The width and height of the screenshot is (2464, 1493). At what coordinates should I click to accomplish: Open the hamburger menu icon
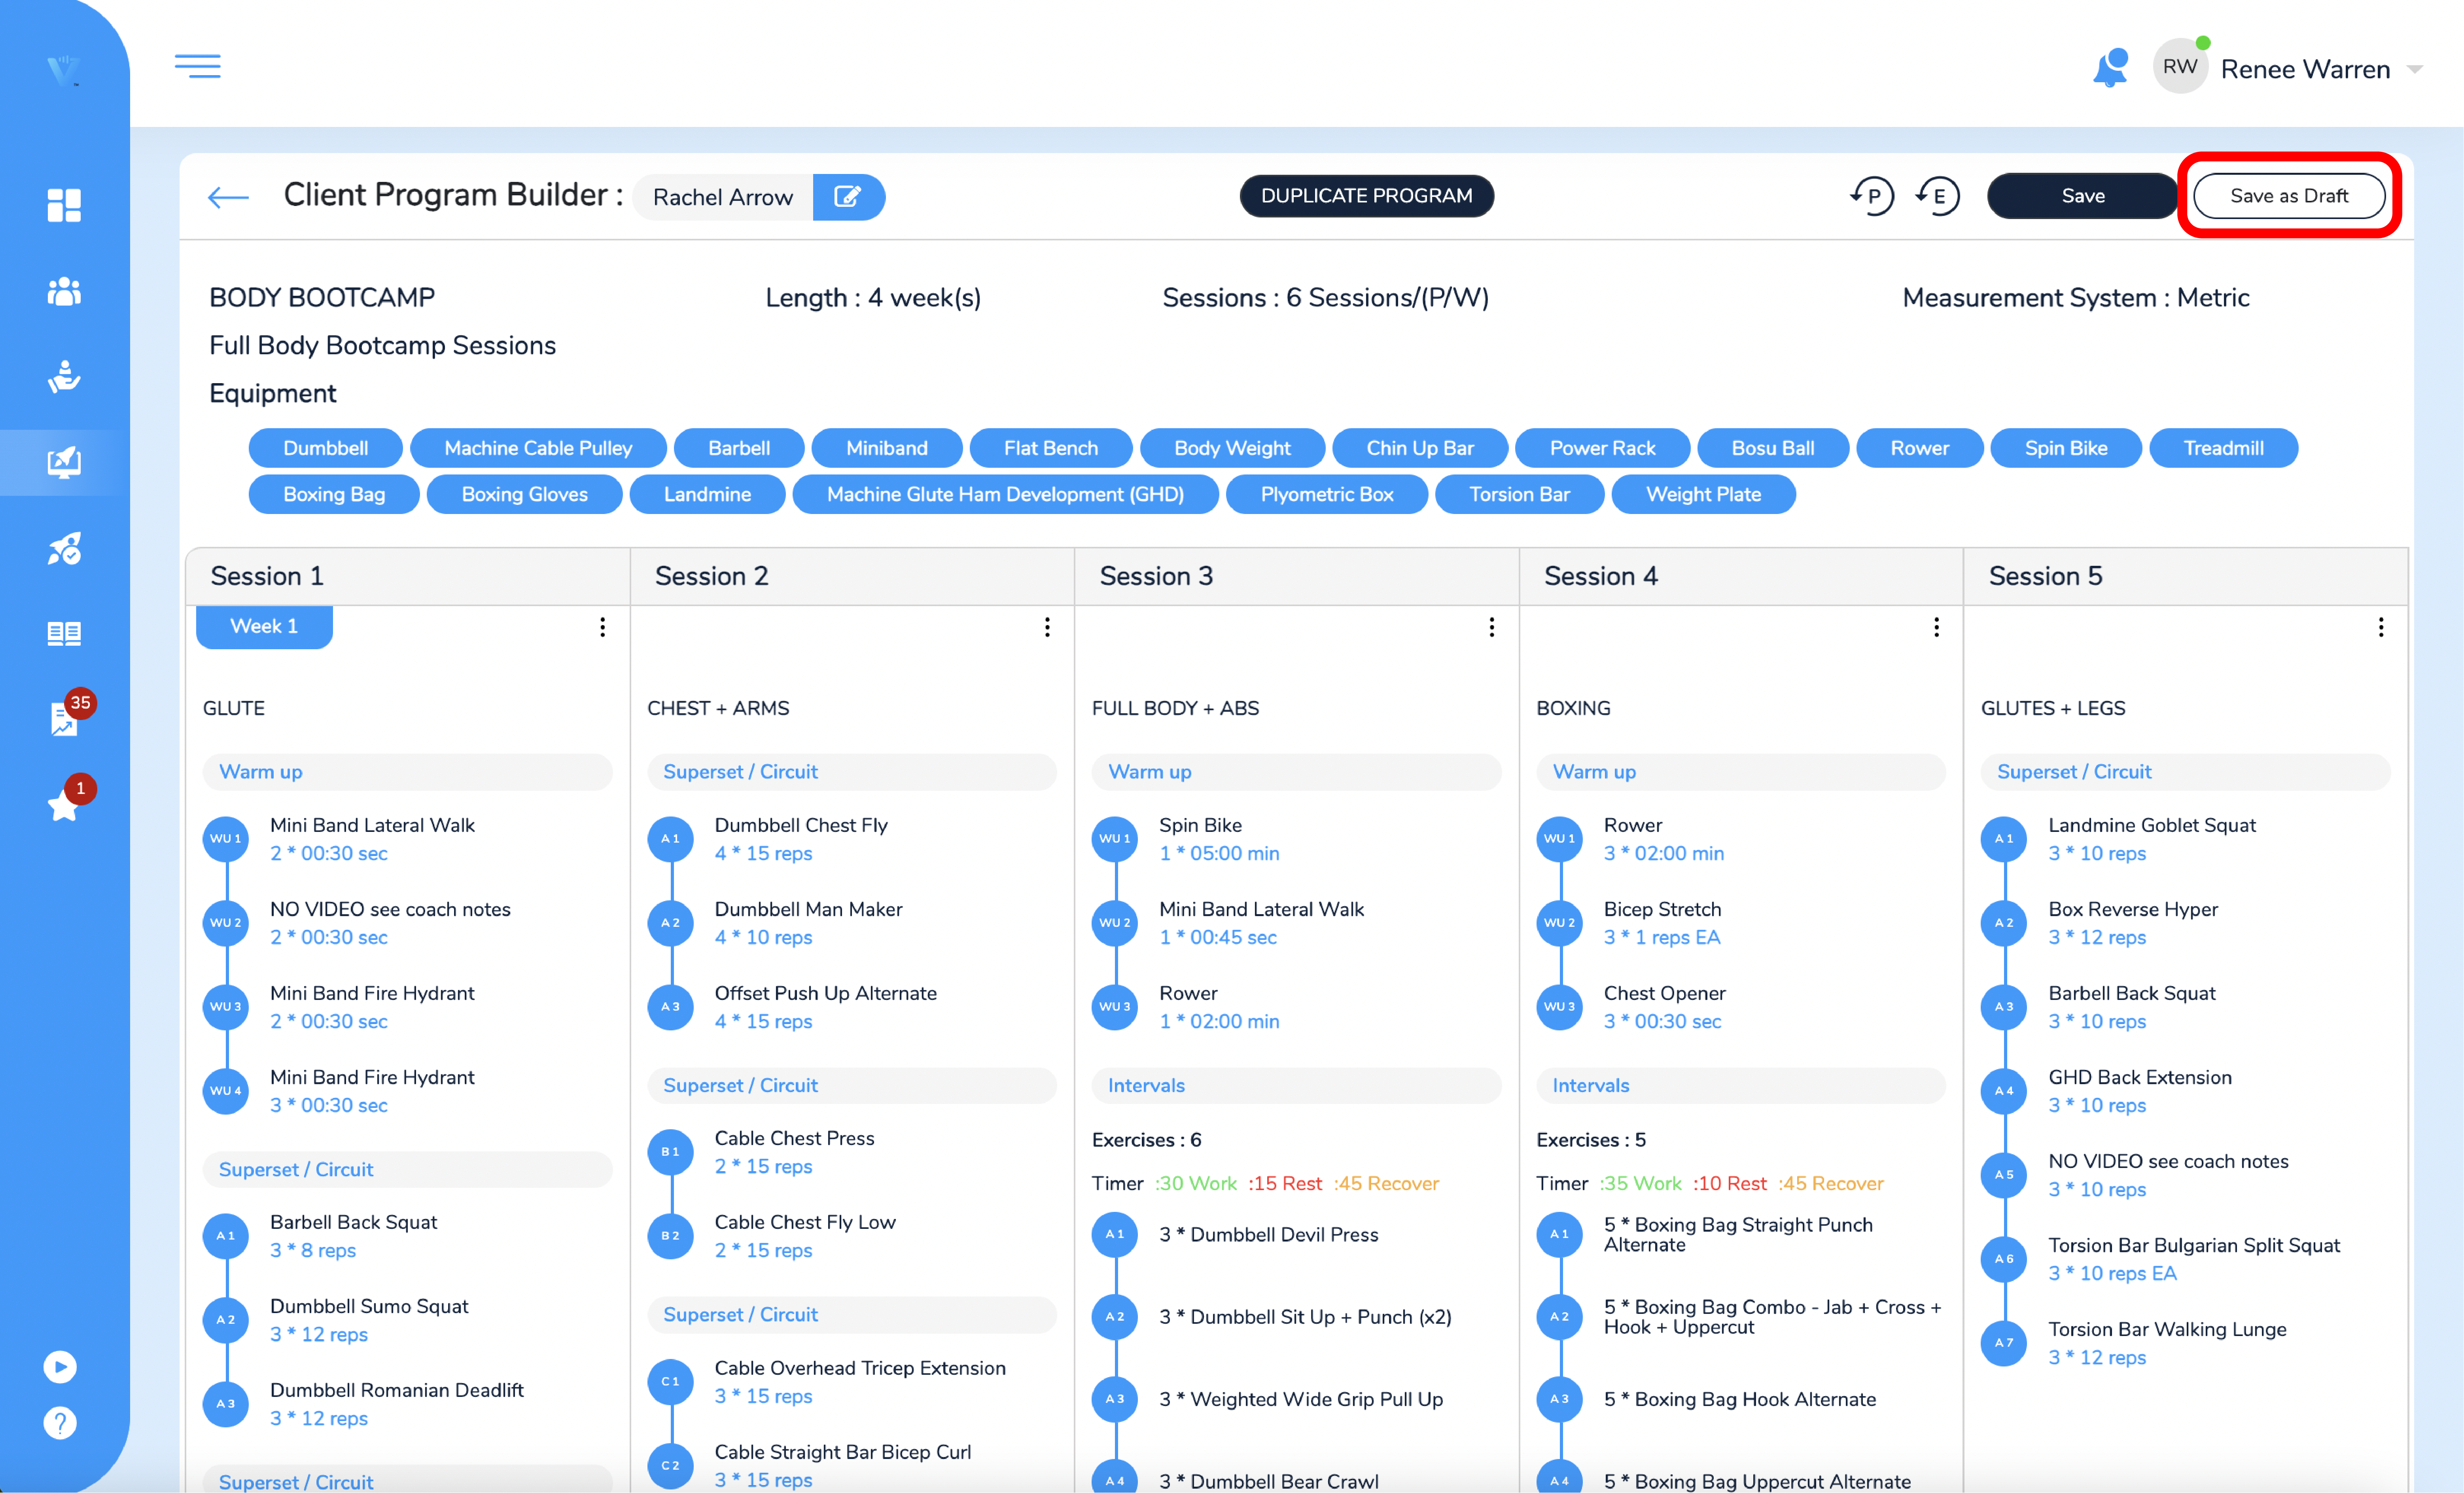(198, 66)
